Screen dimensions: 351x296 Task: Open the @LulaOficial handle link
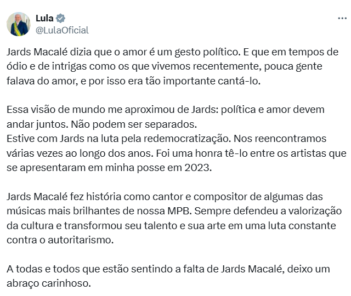pos(61,30)
